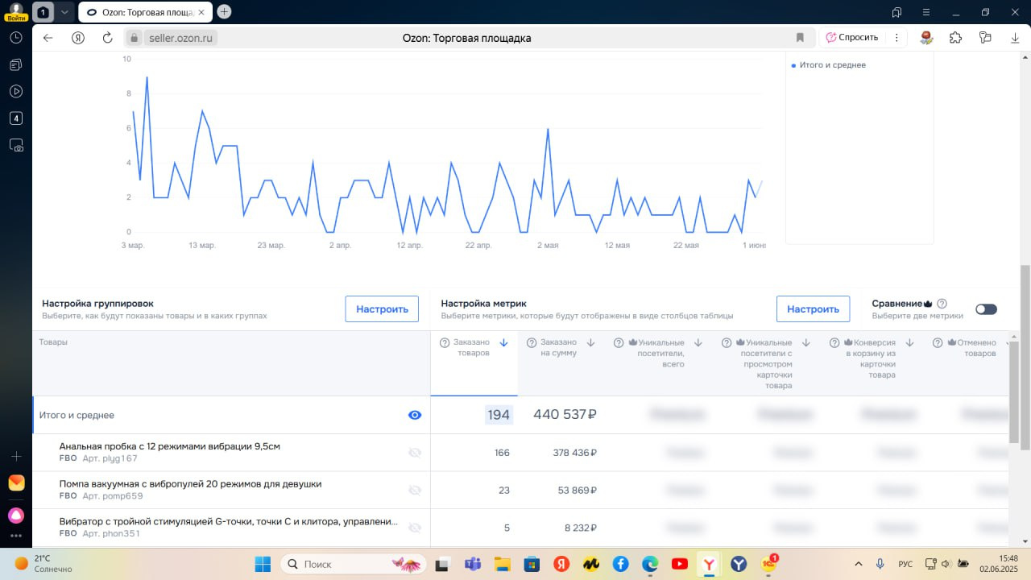Click the Yandex 'Я' home icon in toolbar

78,38
